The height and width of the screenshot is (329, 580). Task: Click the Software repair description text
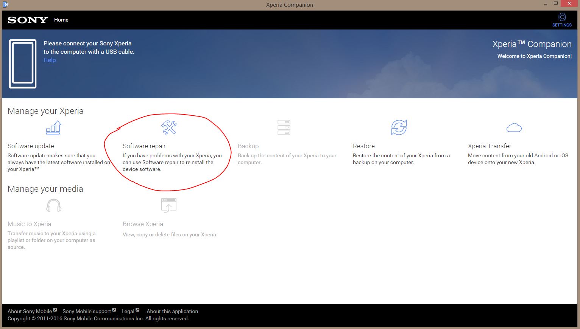(x=172, y=162)
